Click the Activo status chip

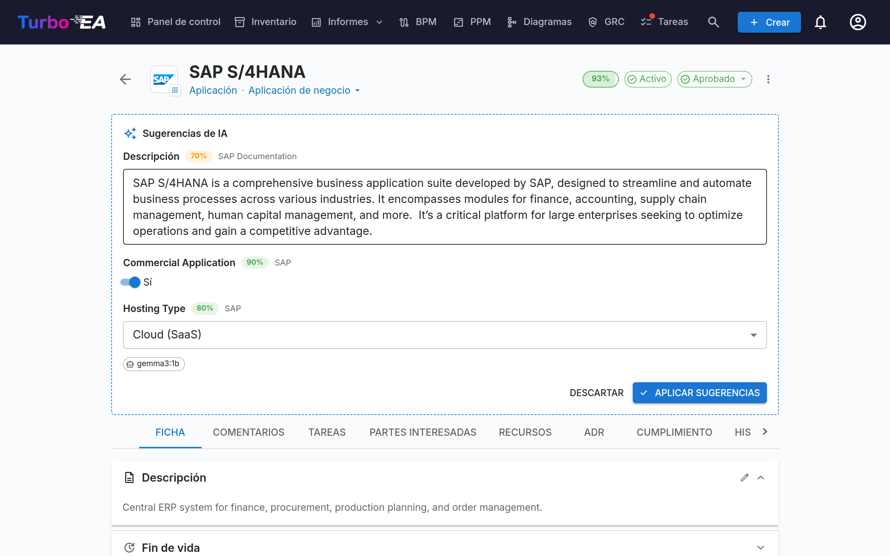tap(648, 79)
